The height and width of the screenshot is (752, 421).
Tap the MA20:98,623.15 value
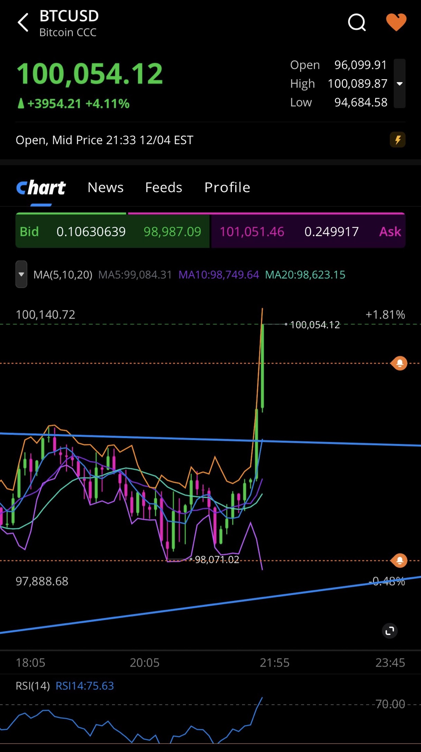coord(305,275)
